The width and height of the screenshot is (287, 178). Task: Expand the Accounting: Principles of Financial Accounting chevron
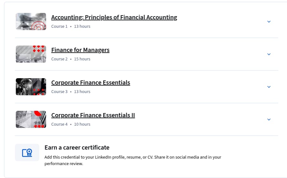[x=269, y=22]
